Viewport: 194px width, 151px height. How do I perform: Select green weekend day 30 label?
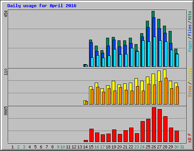(176, 147)
